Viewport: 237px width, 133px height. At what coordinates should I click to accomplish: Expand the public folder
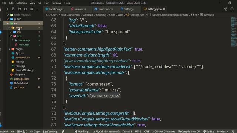pyautogui.click(x=17, y=19)
